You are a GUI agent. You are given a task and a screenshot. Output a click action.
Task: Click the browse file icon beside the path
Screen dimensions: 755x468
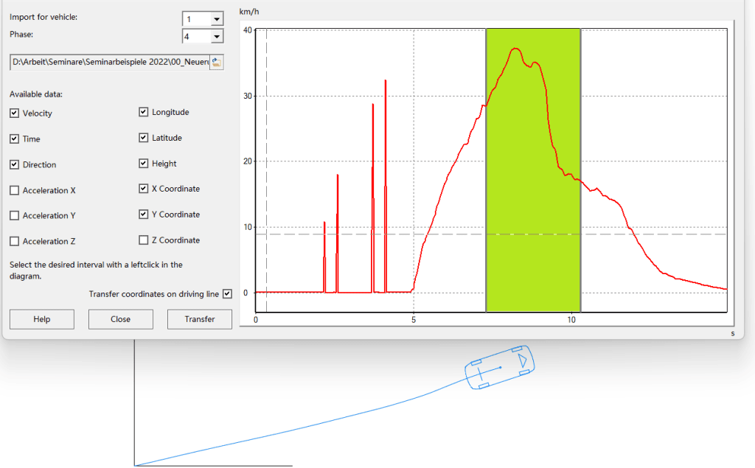pyautogui.click(x=217, y=62)
